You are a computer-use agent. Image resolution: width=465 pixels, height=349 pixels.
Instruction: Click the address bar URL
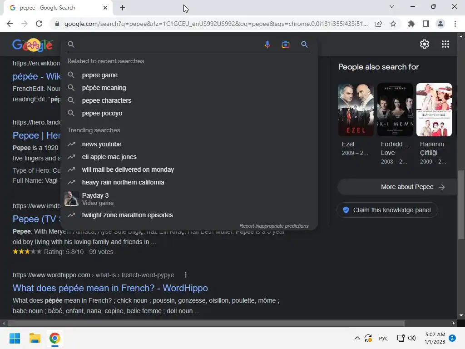point(216,24)
